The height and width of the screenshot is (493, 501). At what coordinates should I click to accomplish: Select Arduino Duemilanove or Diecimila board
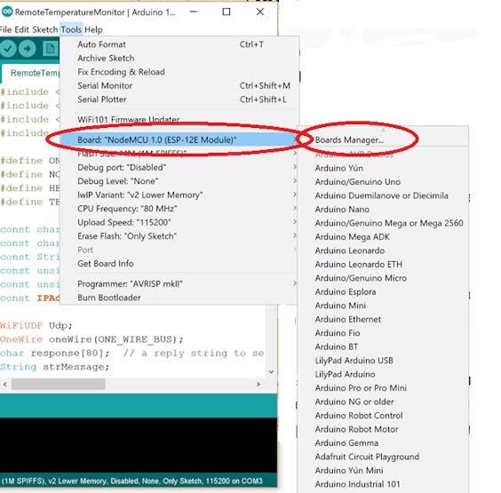click(x=383, y=195)
